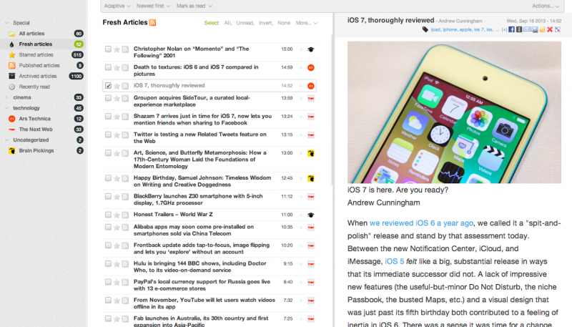
Task: Click the Ars Technica feed icon on Death to textures row
Action: pos(310,67)
